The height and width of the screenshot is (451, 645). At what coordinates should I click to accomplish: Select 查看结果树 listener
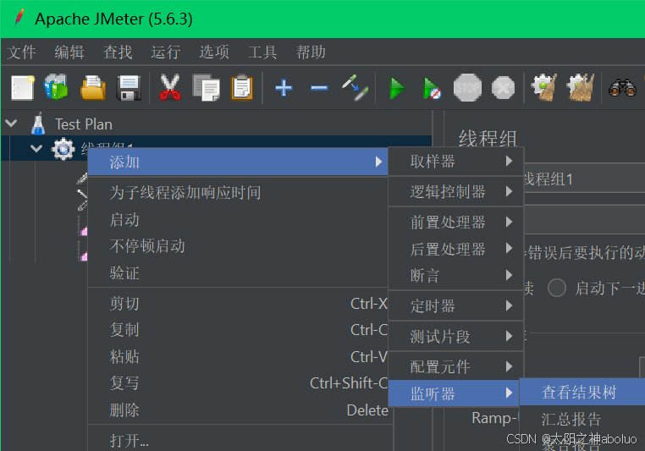click(582, 392)
